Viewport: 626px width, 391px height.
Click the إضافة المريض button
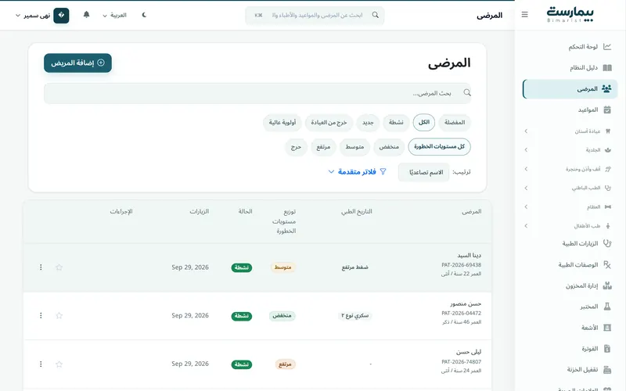point(77,63)
